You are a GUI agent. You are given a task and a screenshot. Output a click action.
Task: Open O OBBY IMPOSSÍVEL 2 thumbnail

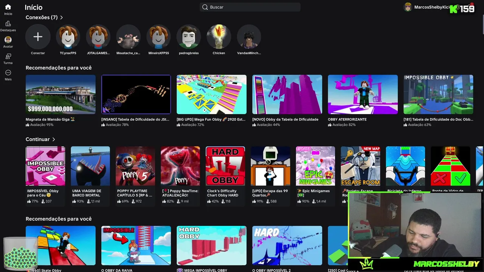287,246
